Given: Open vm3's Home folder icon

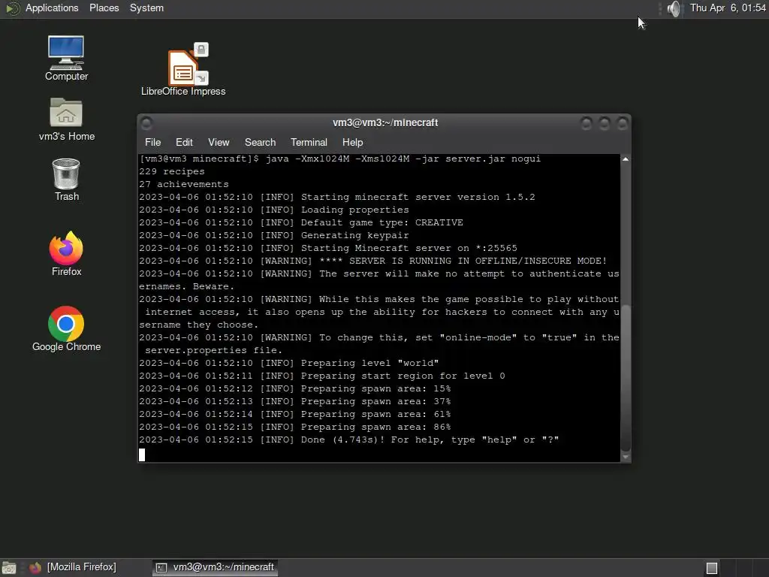Looking at the screenshot, I should (66, 119).
